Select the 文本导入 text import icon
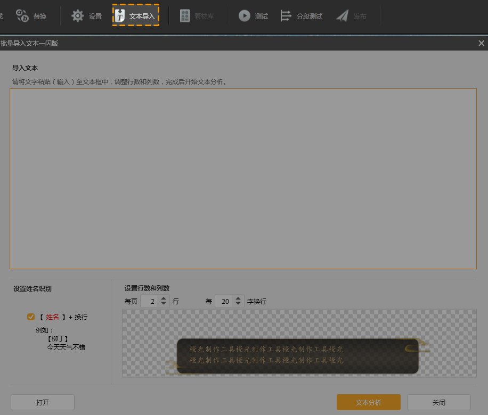Screen dimensions: 488x415 click(x=121, y=16)
